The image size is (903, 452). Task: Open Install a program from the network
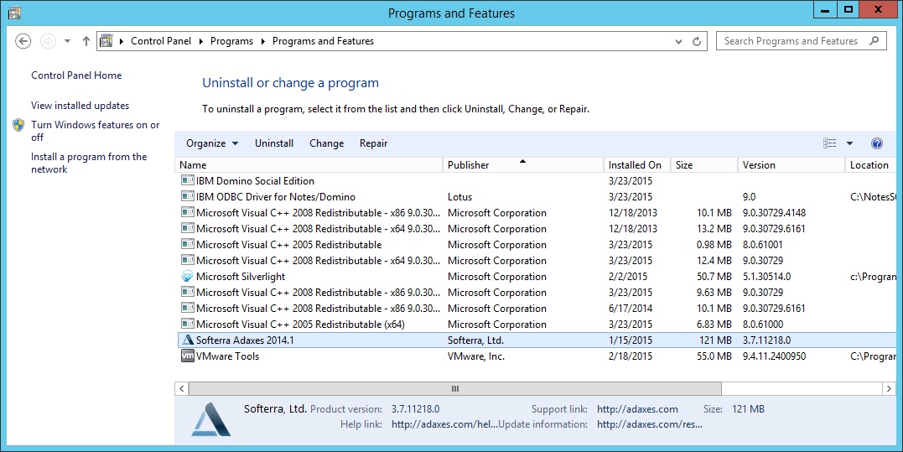pyautogui.click(x=89, y=163)
